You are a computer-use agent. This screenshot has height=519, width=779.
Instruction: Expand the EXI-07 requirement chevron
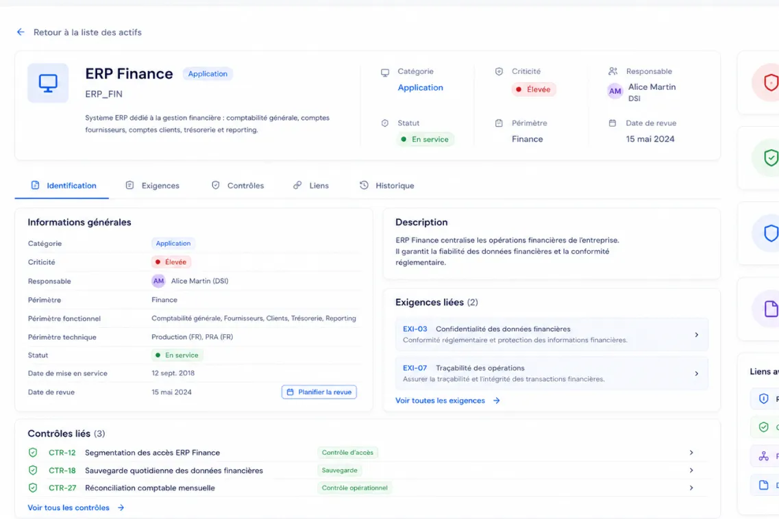point(697,373)
